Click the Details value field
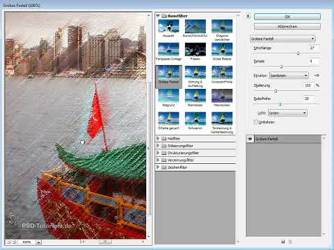 [314, 61]
